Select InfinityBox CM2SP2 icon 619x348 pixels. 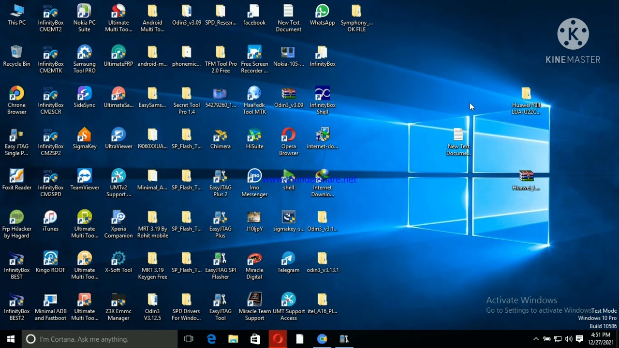[x=50, y=142]
